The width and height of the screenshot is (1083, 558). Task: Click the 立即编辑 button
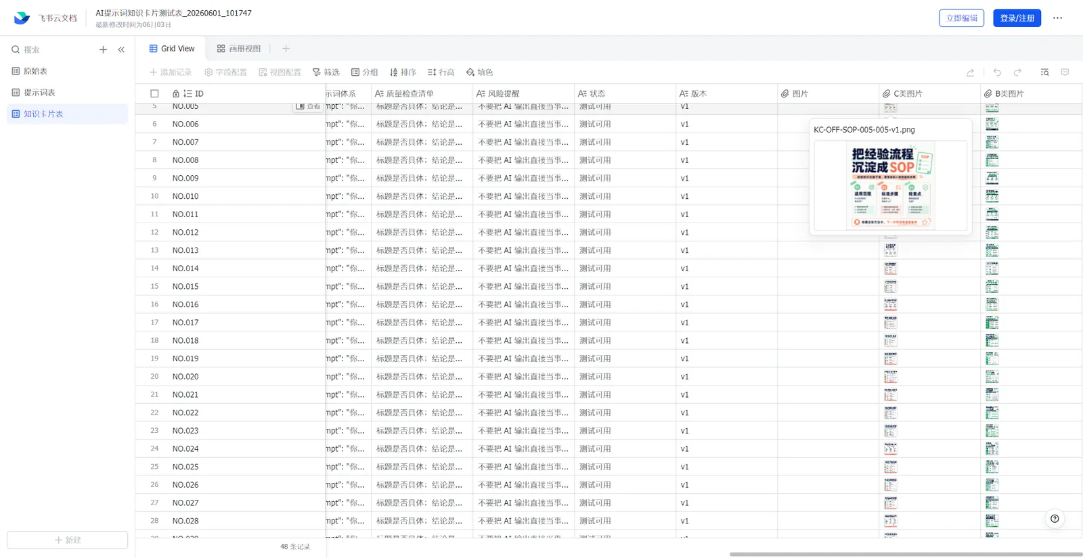coord(961,18)
